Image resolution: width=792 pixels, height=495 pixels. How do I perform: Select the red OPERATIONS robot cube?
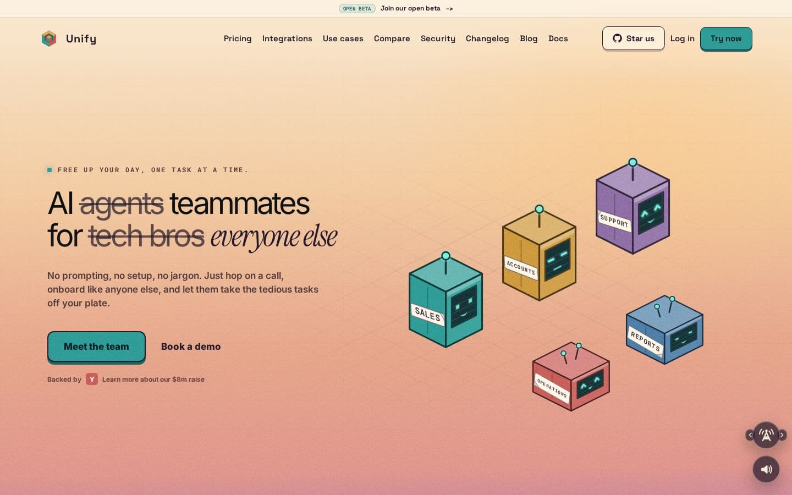[571, 377]
